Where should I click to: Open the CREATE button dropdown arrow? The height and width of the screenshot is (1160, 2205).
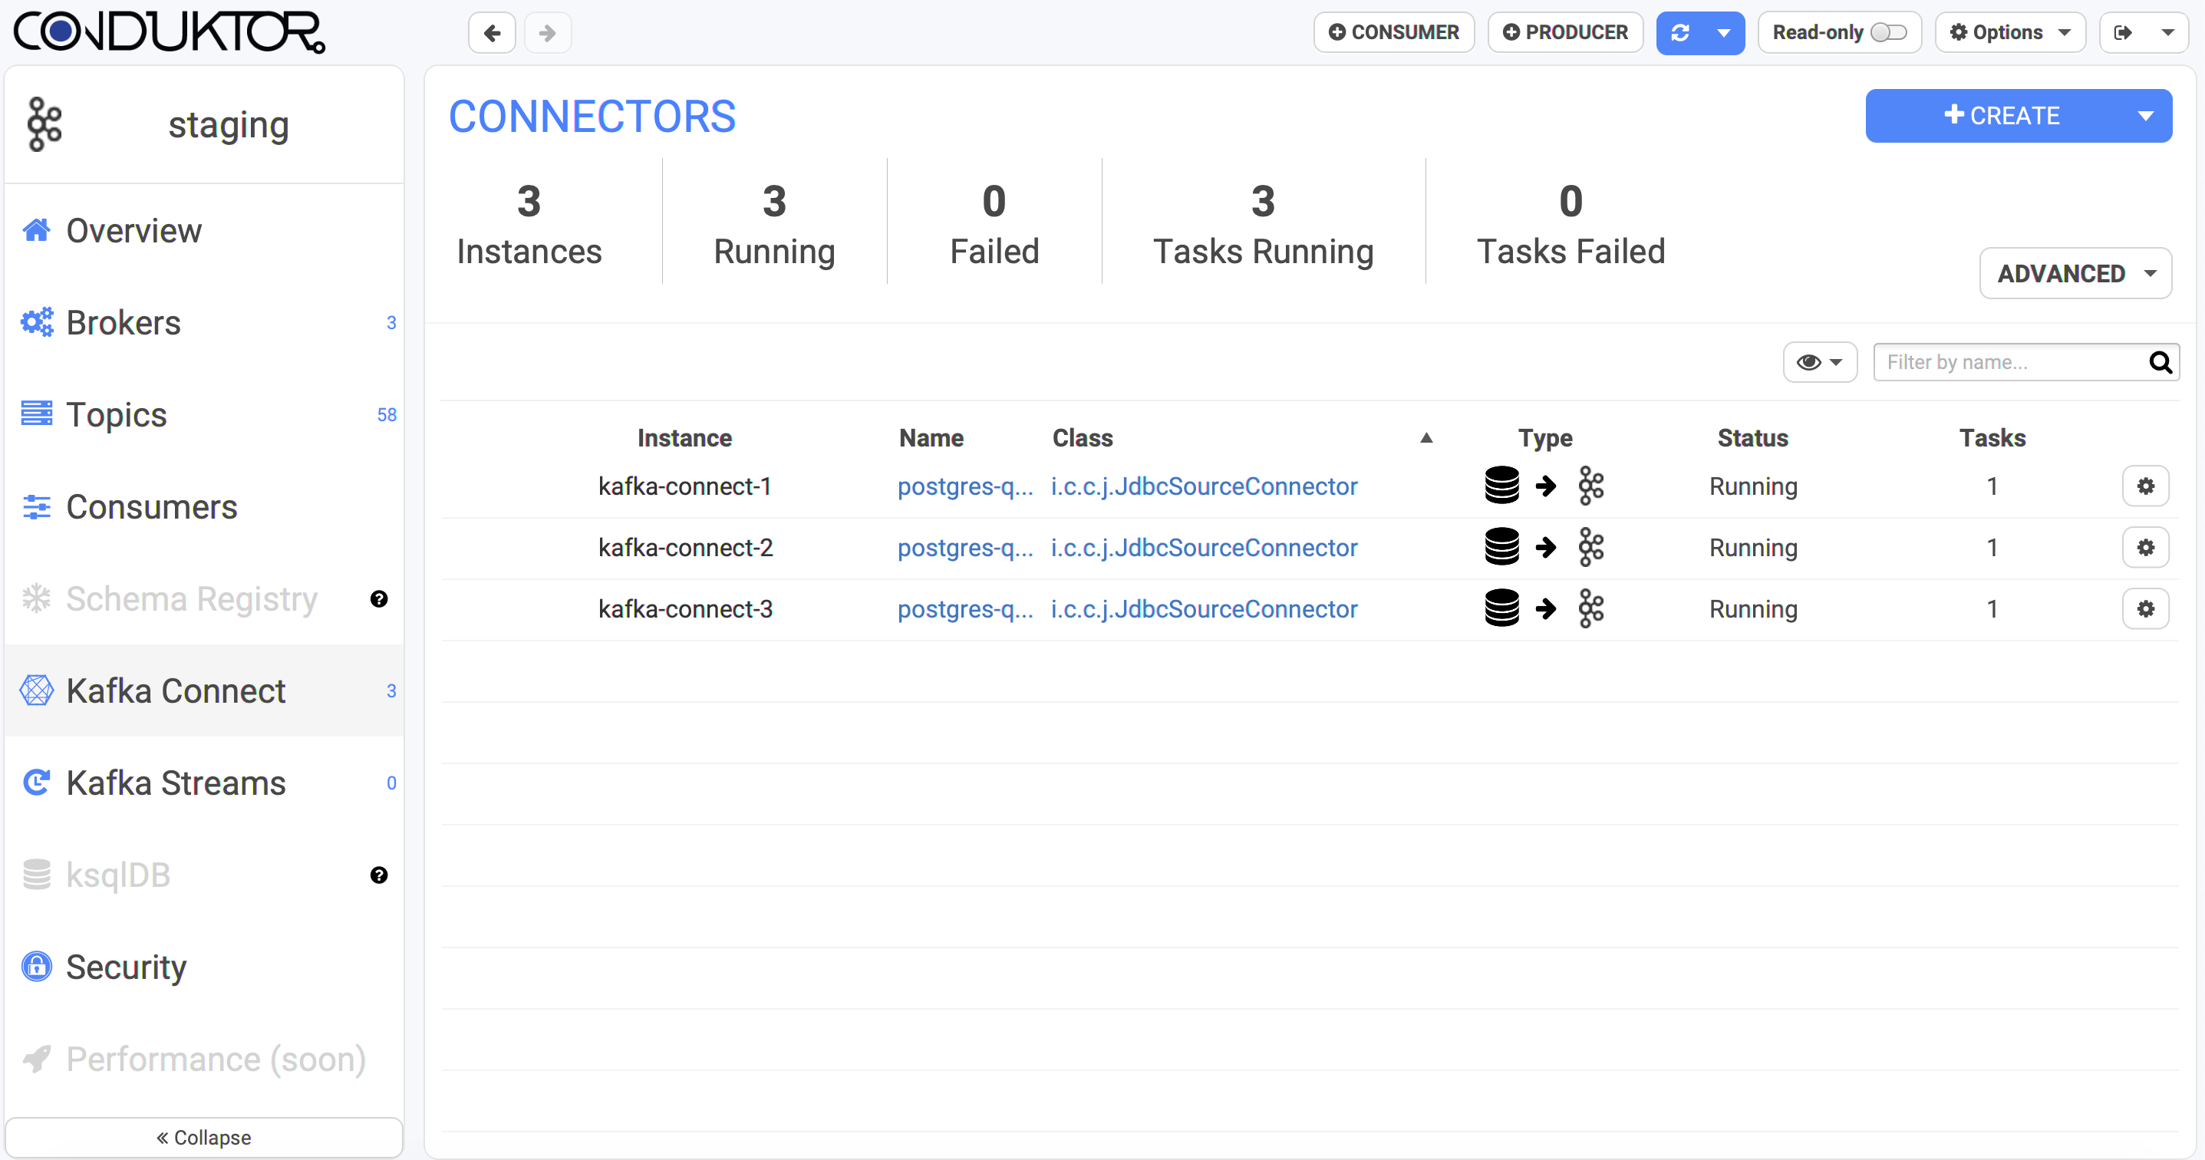(x=2144, y=116)
